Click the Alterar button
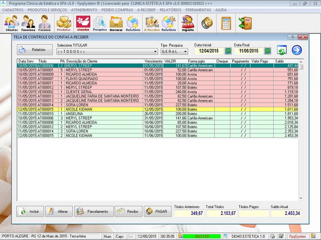The height and width of the screenshot is (240, 321). [59, 212]
